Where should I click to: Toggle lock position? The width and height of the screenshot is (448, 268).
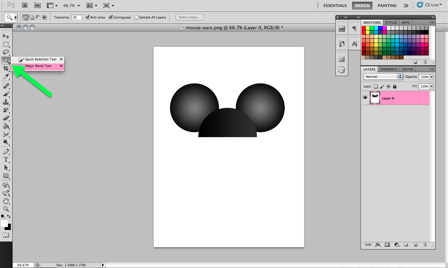click(x=388, y=86)
